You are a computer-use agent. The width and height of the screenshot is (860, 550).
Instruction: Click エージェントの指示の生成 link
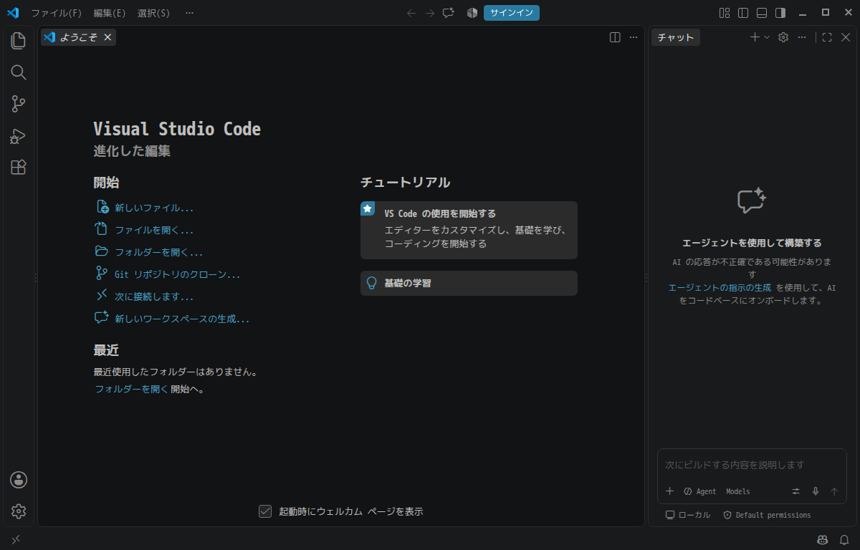(720, 287)
